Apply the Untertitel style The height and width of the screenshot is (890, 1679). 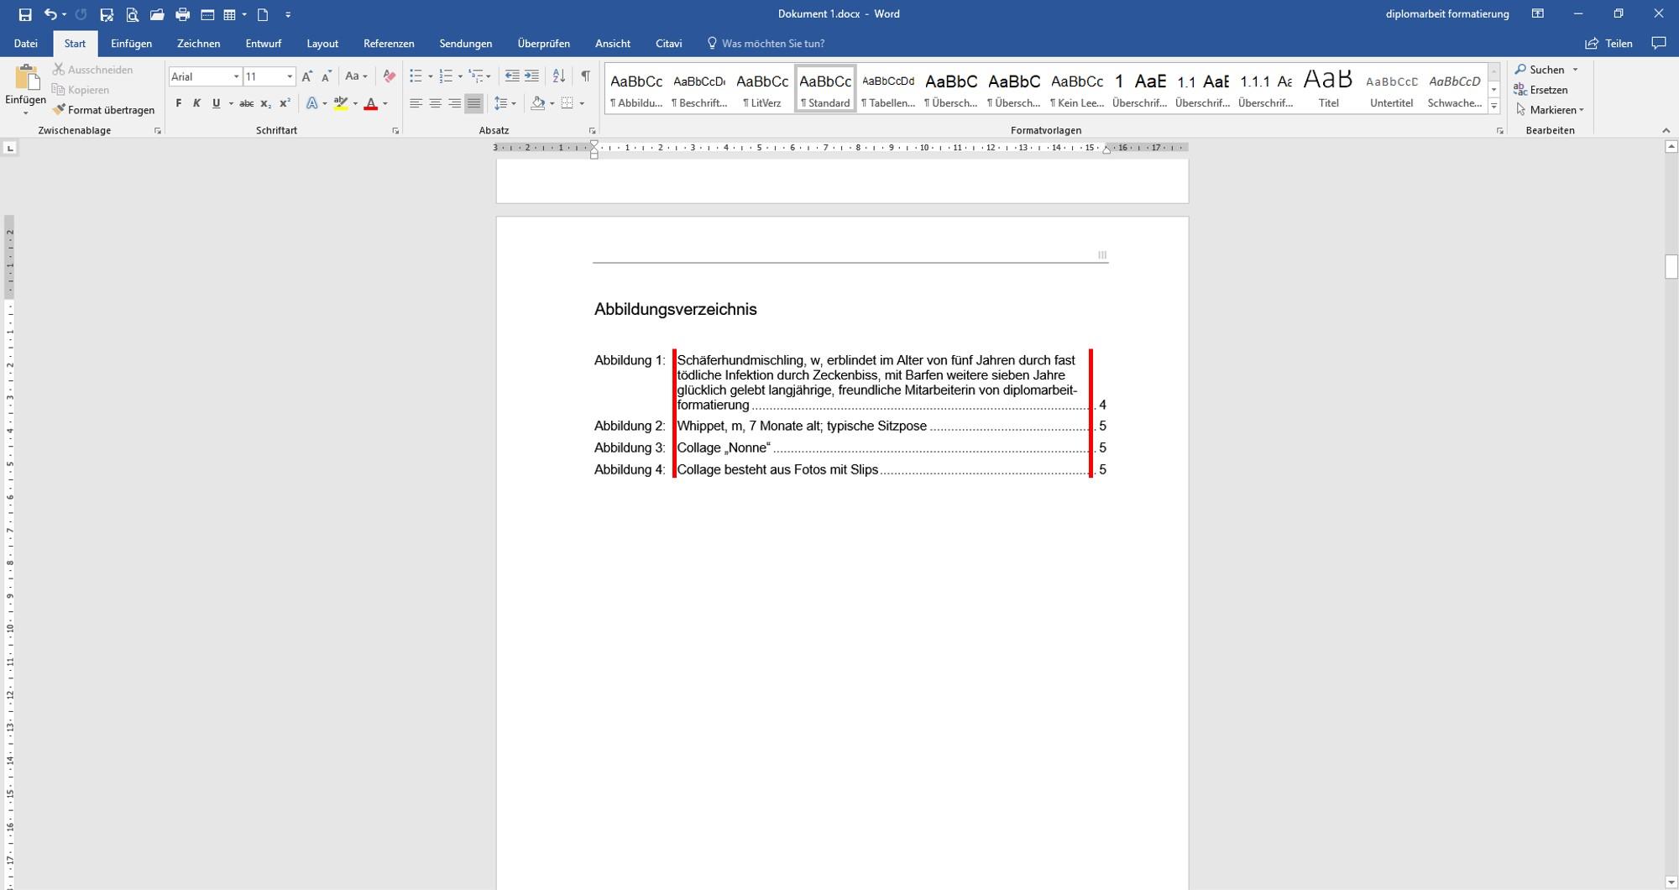tap(1391, 88)
